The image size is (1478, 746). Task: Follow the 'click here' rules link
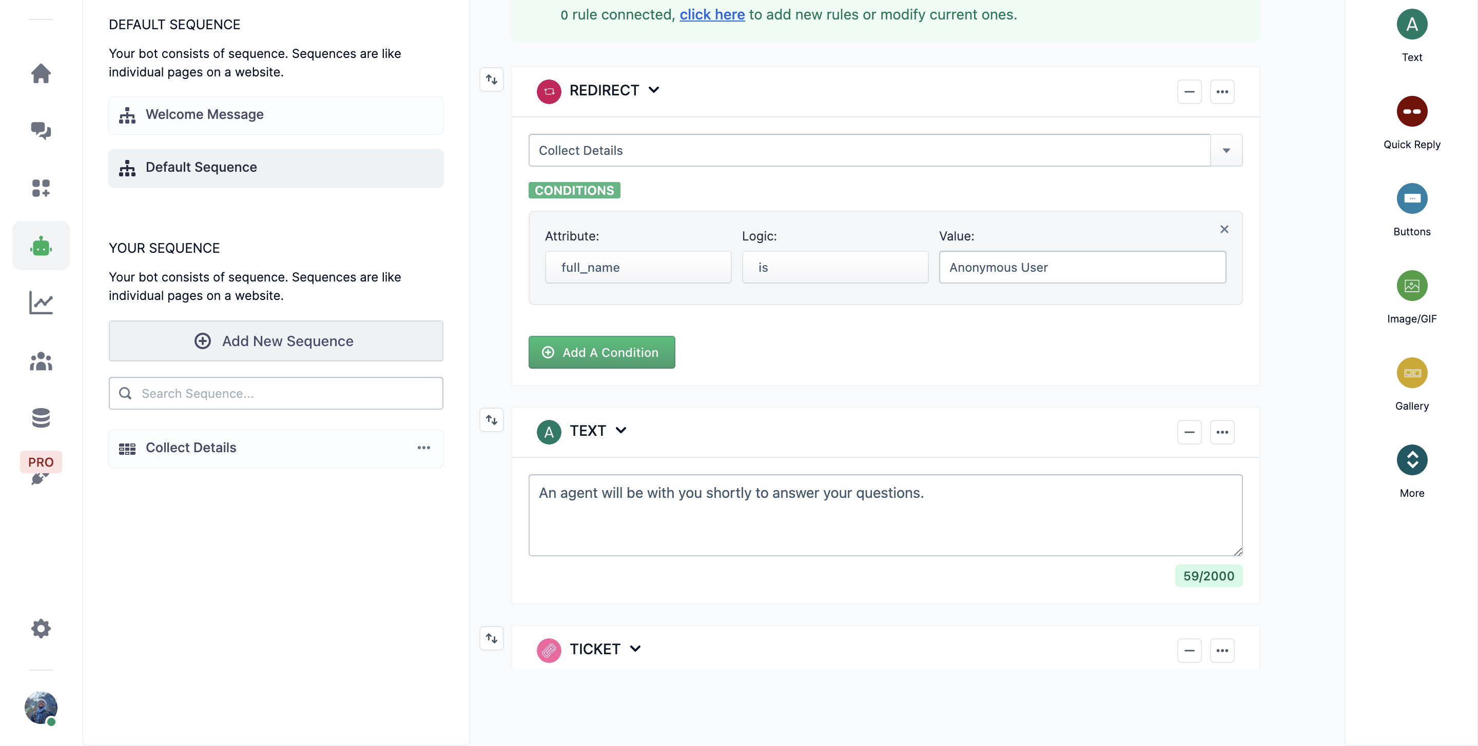click(x=711, y=14)
